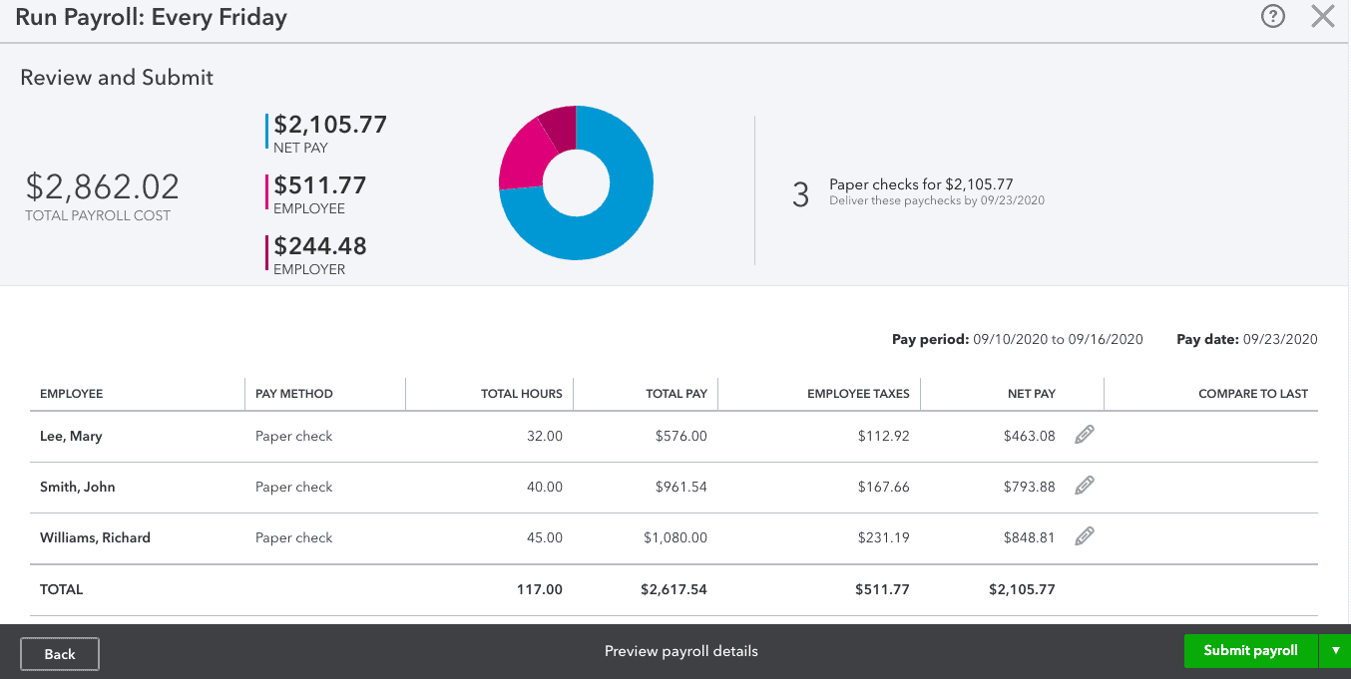Image resolution: width=1351 pixels, height=679 pixels.
Task: Click the $463.08 net pay cell
Action: pos(1030,436)
